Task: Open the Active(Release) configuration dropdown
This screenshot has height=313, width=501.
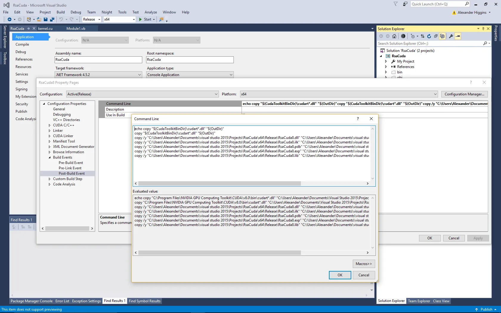Action: (x=143, y=94)
